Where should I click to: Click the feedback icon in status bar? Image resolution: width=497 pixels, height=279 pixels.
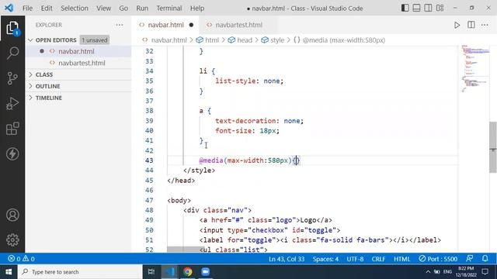click(469, 259)
